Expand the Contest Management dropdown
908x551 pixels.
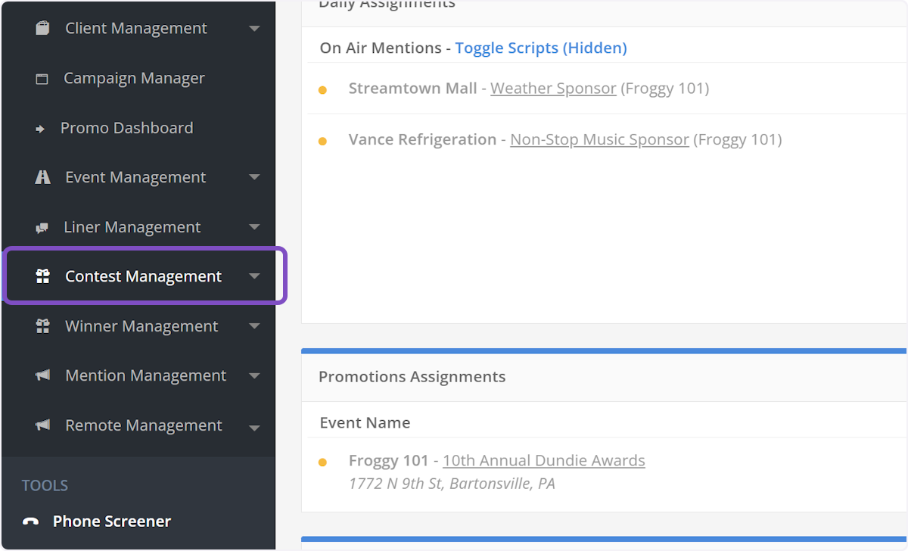pos(255,276)
